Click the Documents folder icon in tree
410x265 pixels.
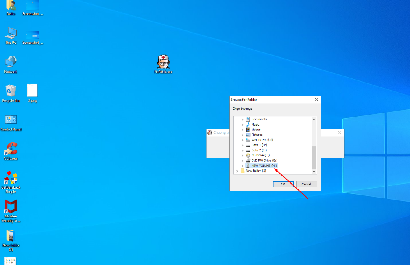click(x=248, y=119)
